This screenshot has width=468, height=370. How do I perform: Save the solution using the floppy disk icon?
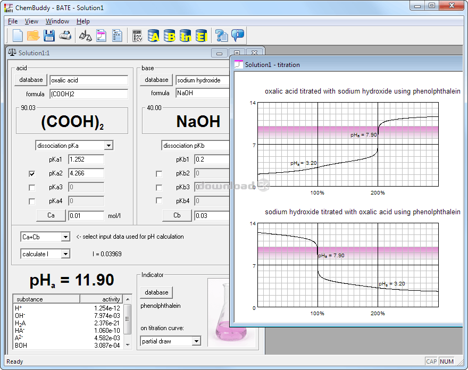49,36
